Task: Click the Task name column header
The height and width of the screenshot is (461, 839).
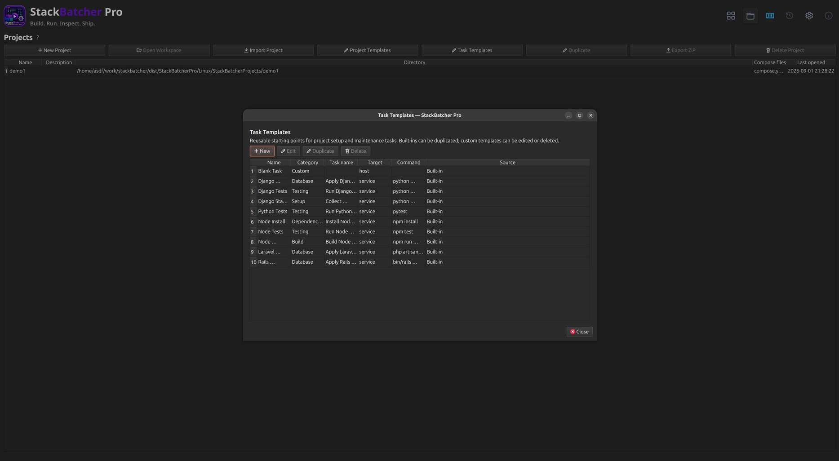Action: [x=341, y=162]
